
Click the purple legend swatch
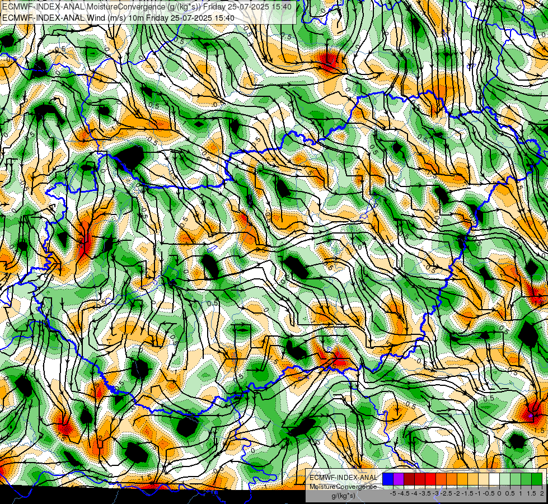click(399, 479)
